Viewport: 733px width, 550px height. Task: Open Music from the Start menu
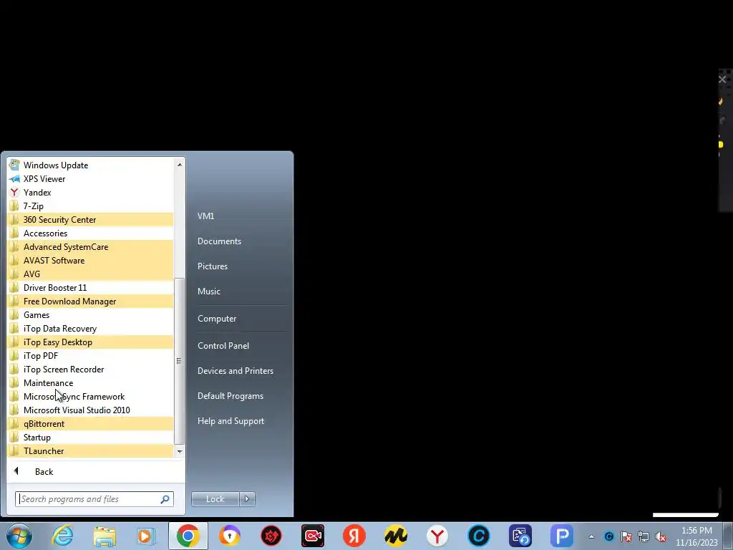point(208,291)
